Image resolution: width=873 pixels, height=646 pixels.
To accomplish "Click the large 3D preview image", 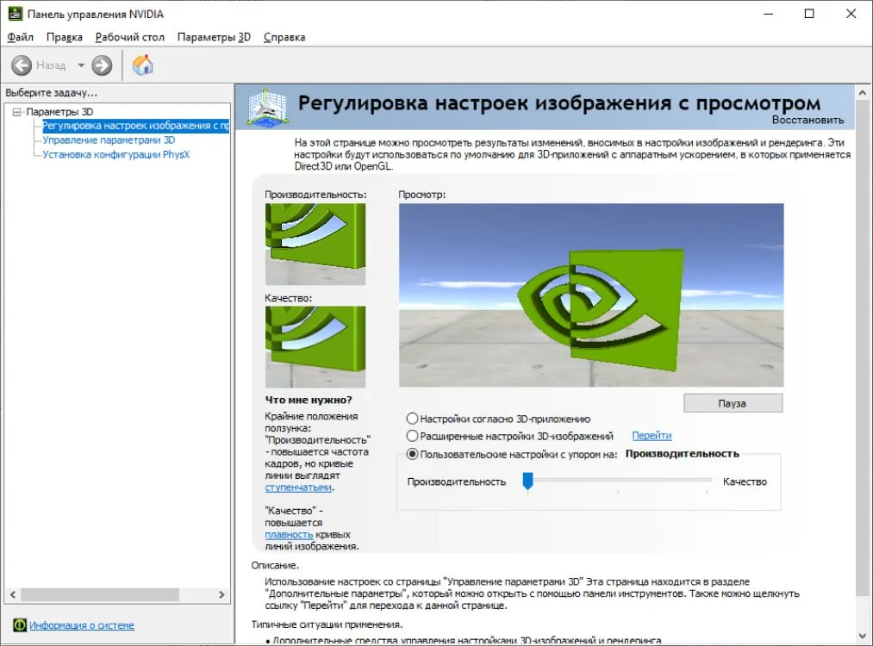I will tap(591, 295).
